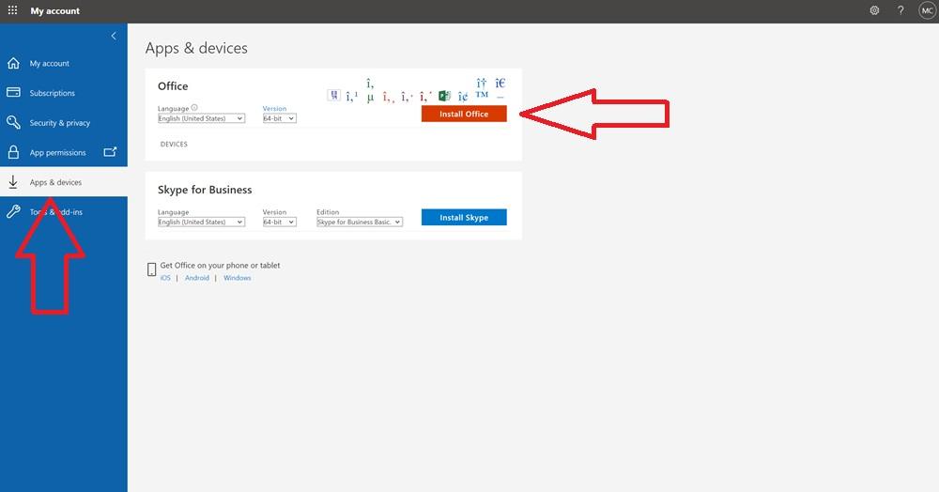Click the Install Skype button
This screenshot has width=939, height=492.
tap(464, 217)
